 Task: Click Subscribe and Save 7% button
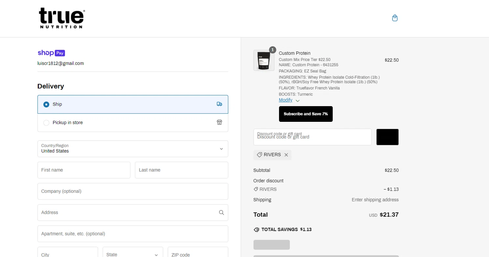click(x=305, y=114)
